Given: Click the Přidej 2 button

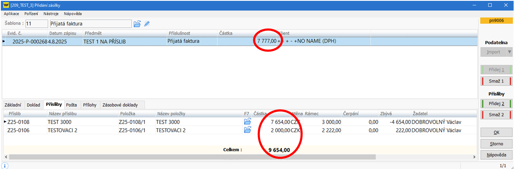Looking at the screenshot, I should click(x=497, y=103).
